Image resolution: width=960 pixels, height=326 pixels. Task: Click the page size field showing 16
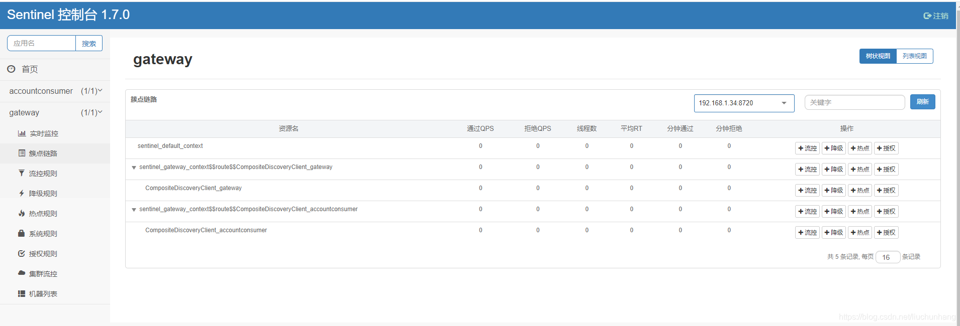click(888, 257)
